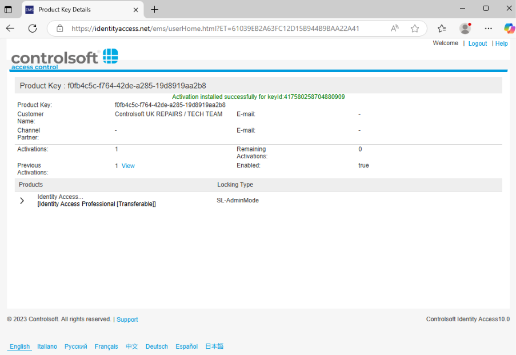Click the browser back arrow
This screenshot has width=516, height=355.
point(10,29)
